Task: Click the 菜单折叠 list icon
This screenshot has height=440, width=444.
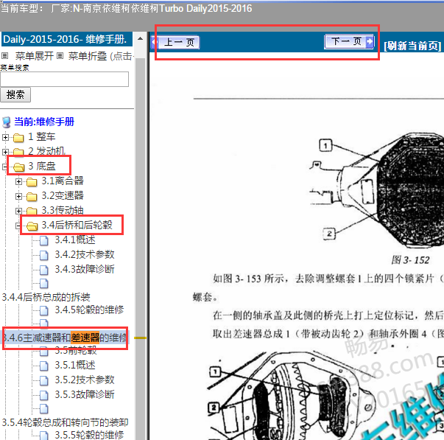Action: pyautogui.click(x=60, y=55)
